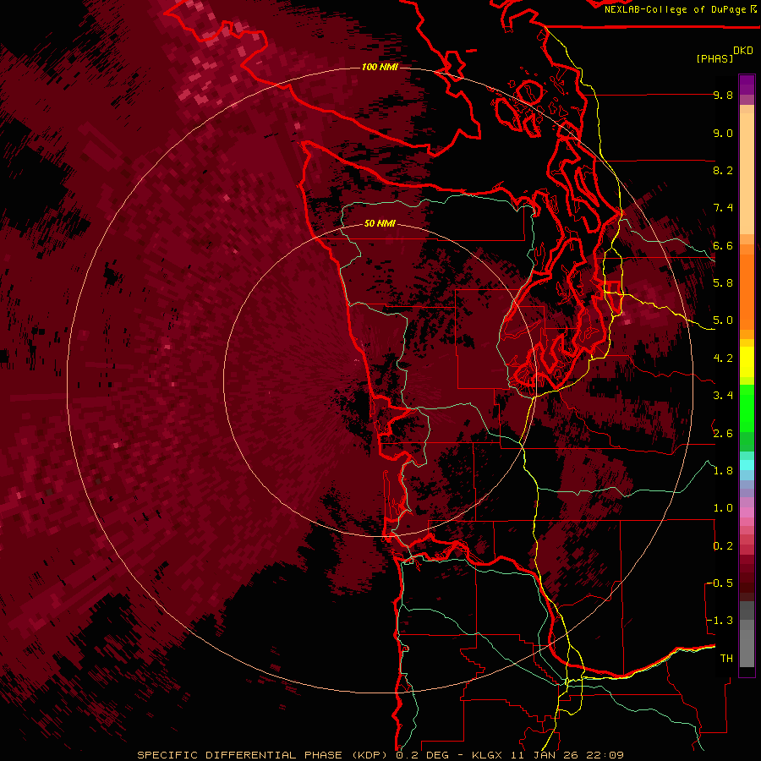Image resolution: width=761 pixels, height=761 pixels.
Task: Click the 0.2 value on color scale
Action: (723, 546)
